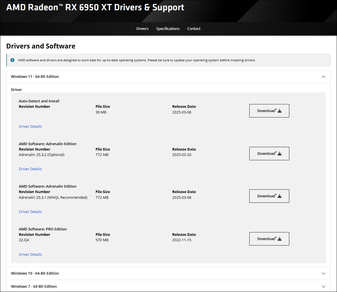Expand Windows 10 section using its chevron

pos(323,273)
